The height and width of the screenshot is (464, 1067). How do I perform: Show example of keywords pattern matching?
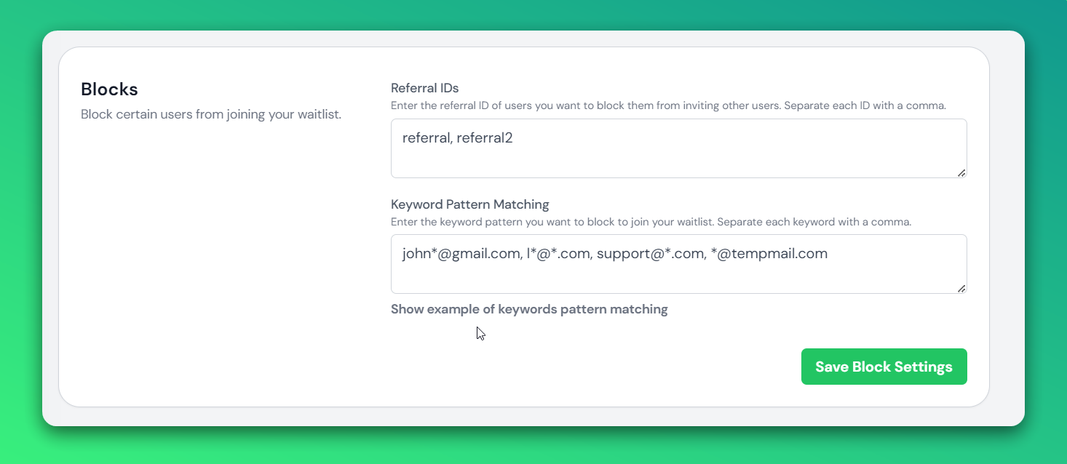click(529, 309)
